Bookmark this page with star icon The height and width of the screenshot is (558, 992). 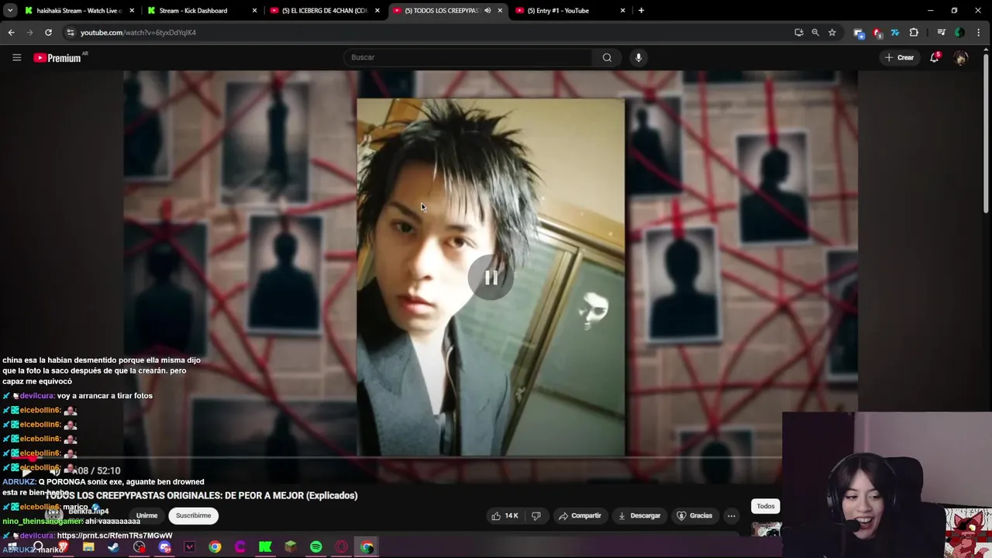(832, 33)
